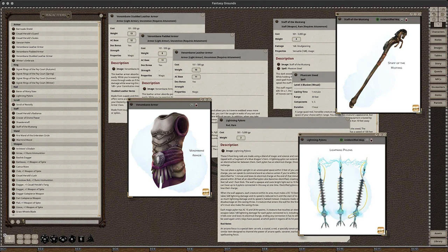The height and width of the screenshot is (252, 448).
Task: Open the NPCs sidebar button
Action: tap(438, 79)
